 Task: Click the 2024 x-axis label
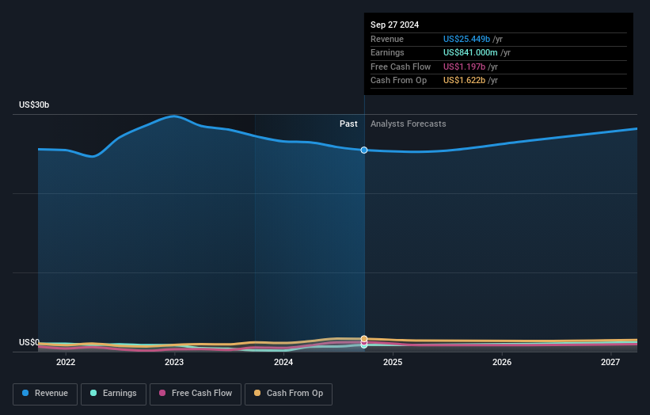[283, 362]
